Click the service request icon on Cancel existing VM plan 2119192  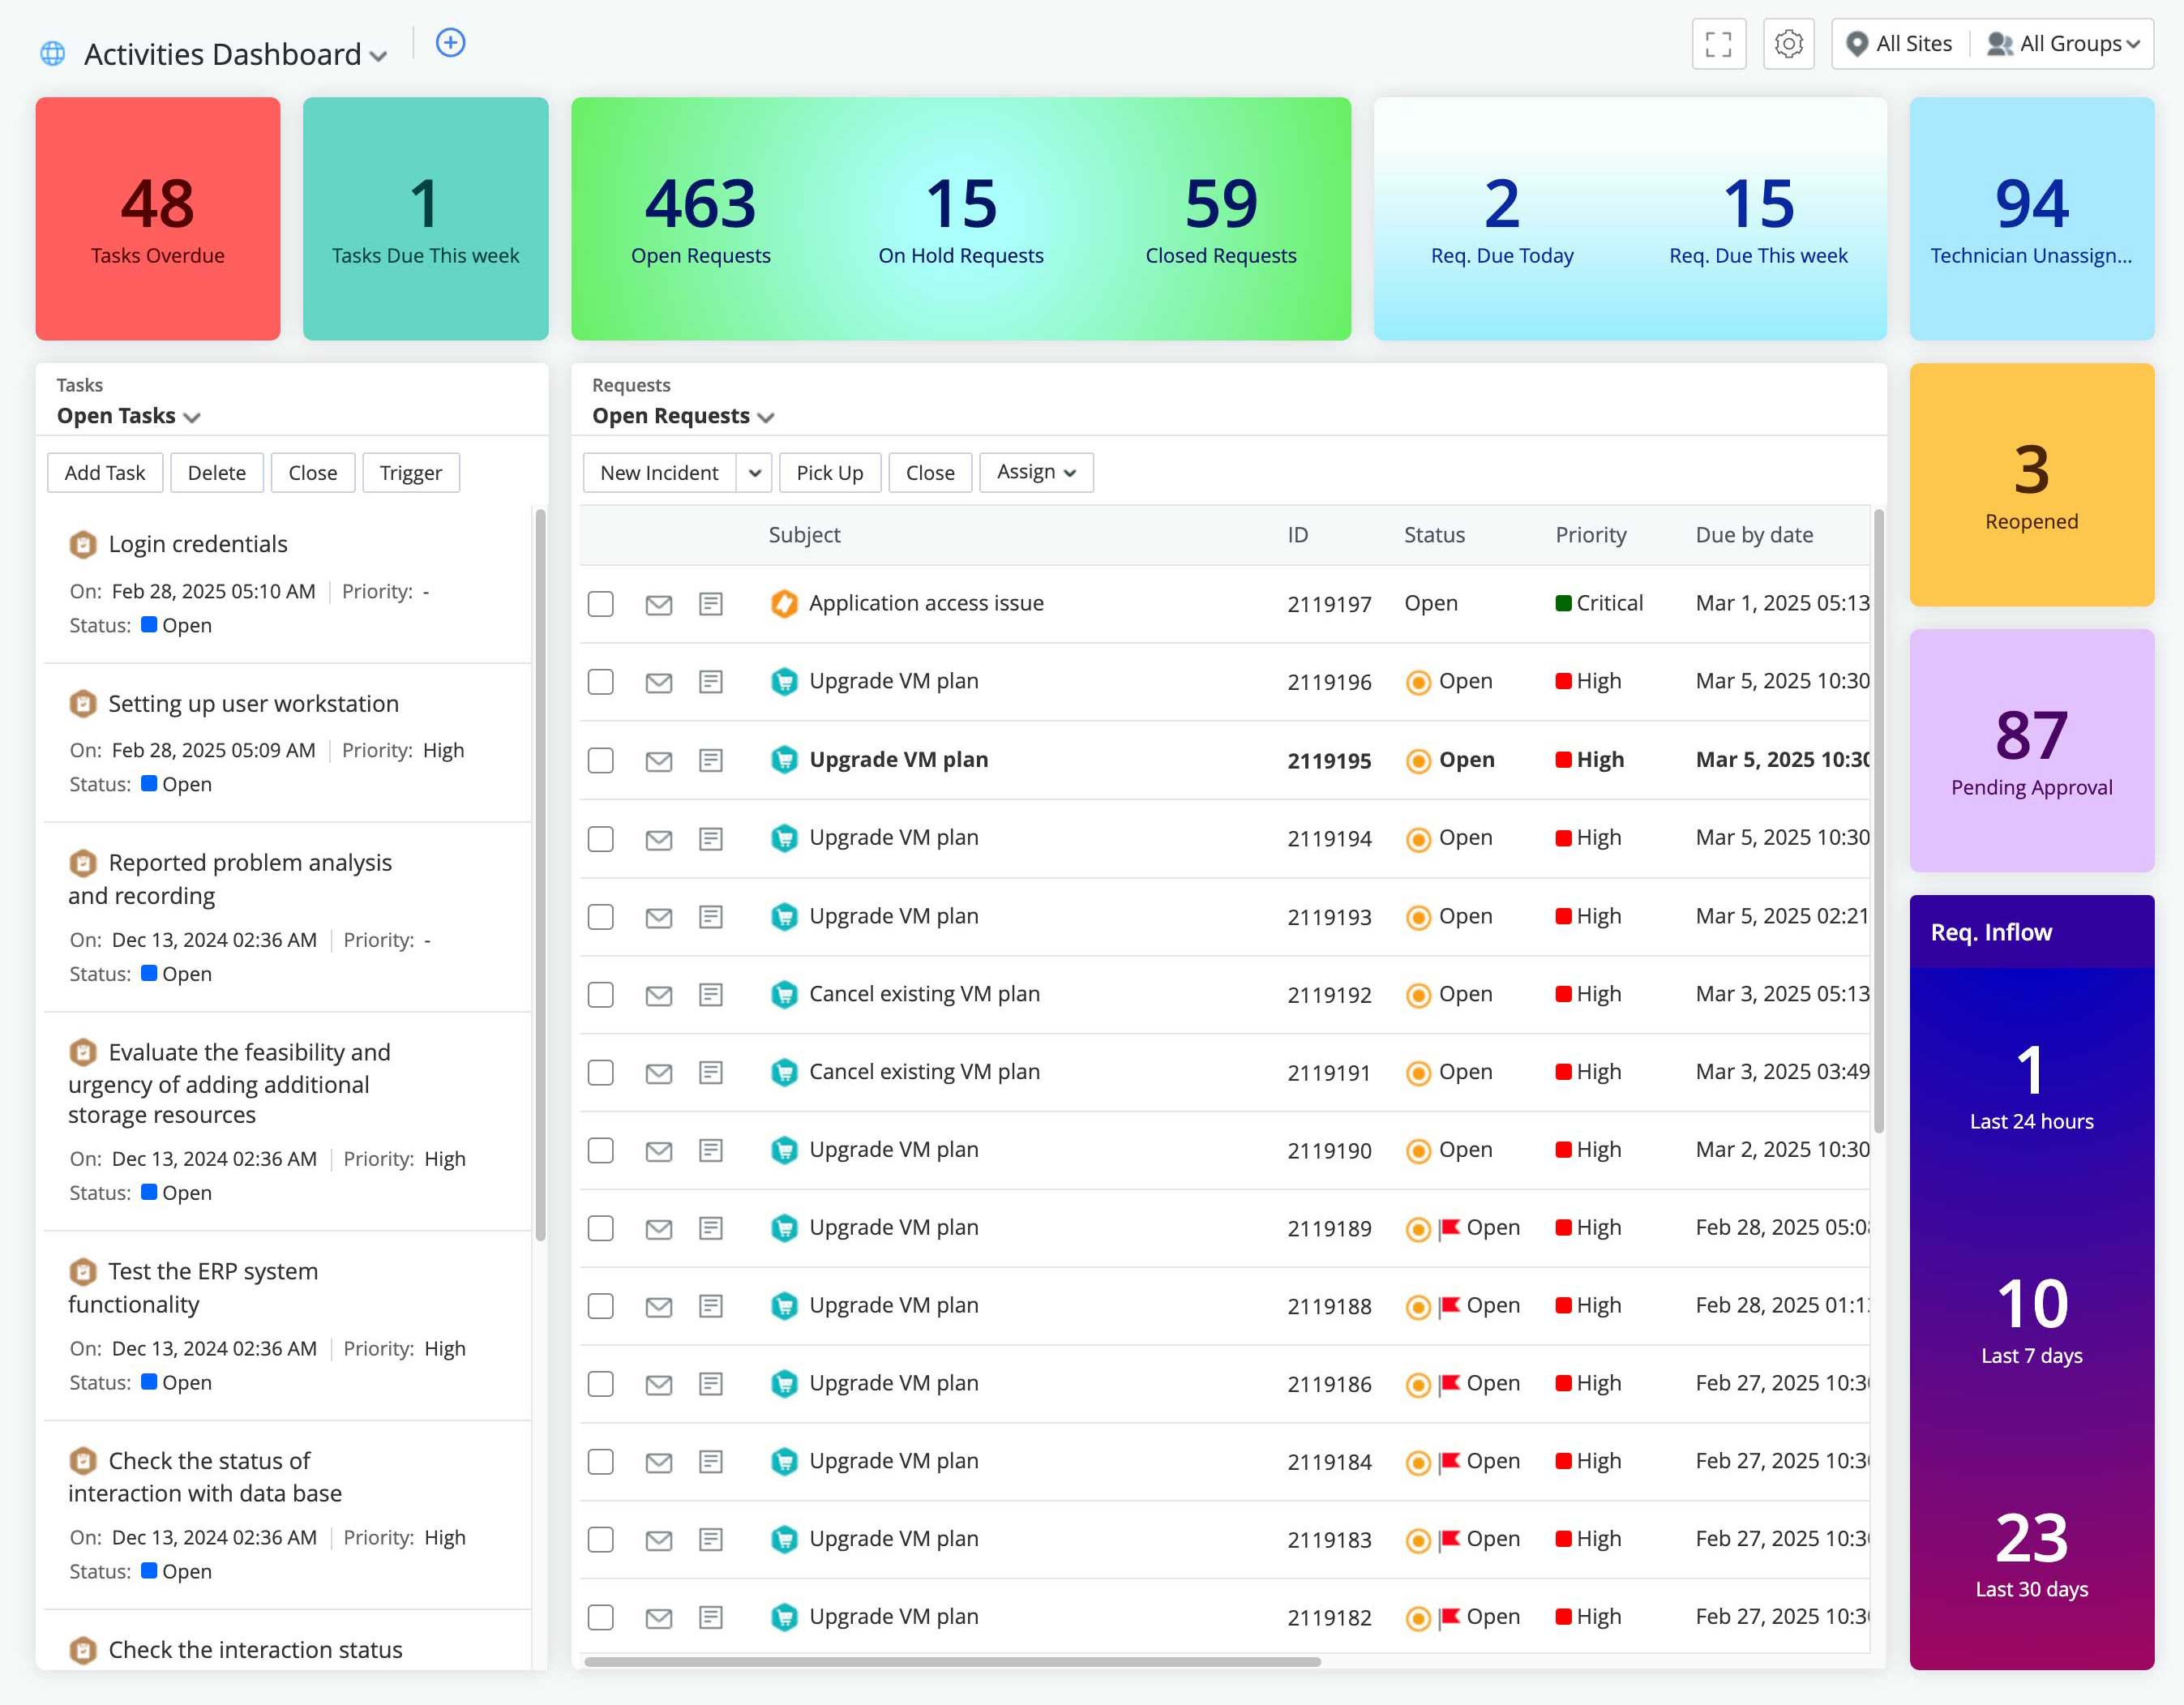tap(784, 995)
